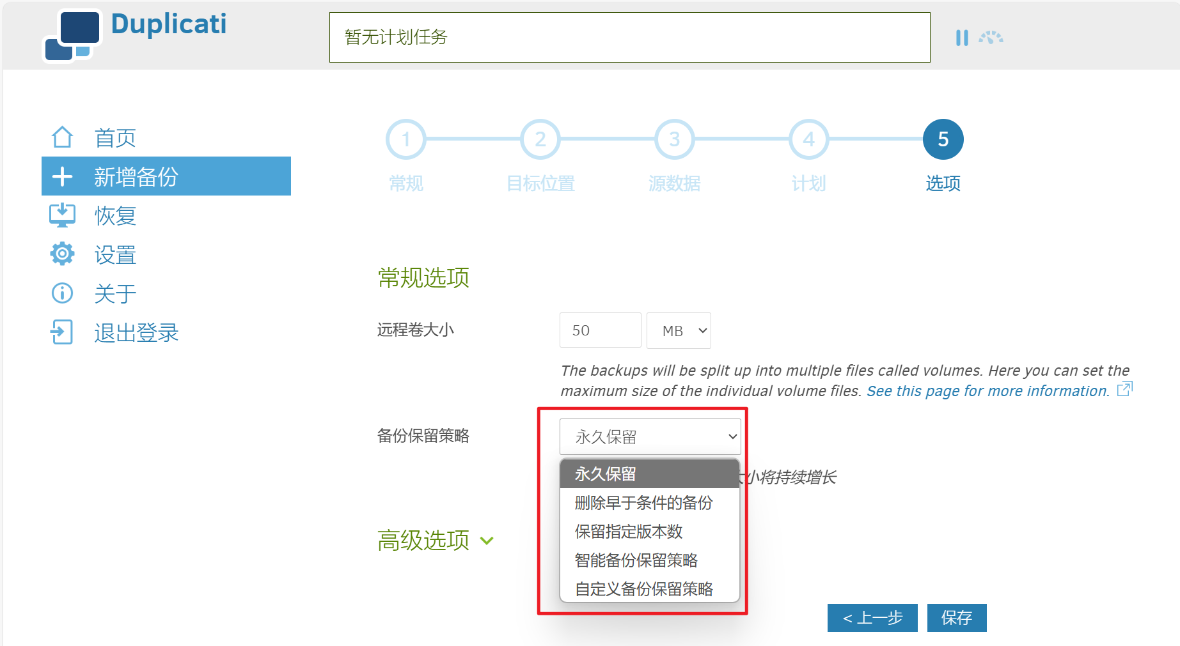Image resolution: width=1180 pixels, height=646 pixels.
Task: Pause backups using the pause icon
Action: click(x=961, y=38)
